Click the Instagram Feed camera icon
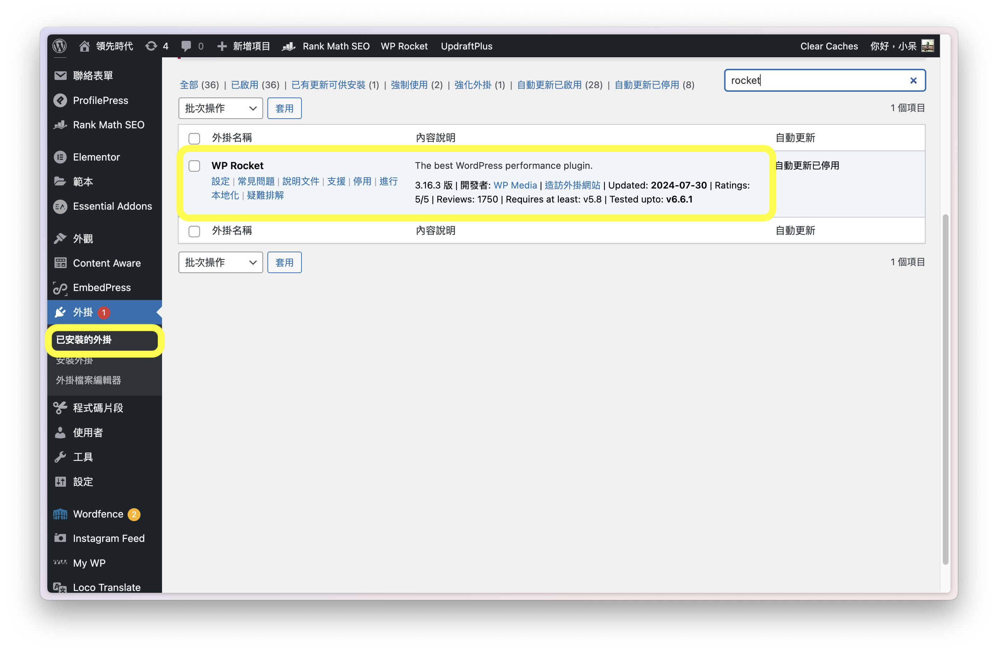The height and width of the screenshot is (653, 998). (x=60, y=538)
